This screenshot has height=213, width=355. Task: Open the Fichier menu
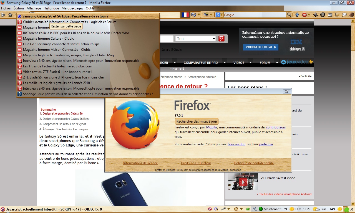click(6, 8)
